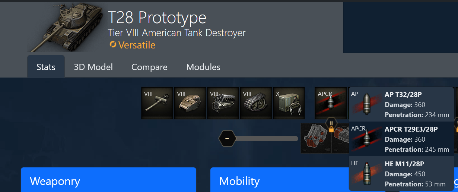This screenshot has width=458, height=192.
Task: Switch to the Stats tab
Action: [x=46, y=67]
